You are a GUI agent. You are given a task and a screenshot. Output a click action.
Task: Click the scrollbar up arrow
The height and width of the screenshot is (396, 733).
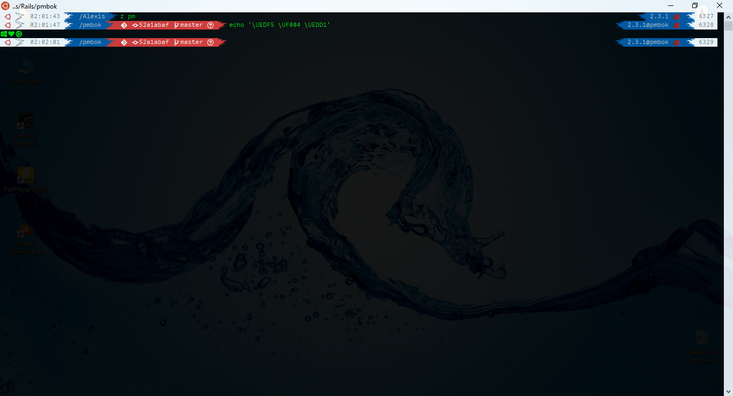coord(728,17)
